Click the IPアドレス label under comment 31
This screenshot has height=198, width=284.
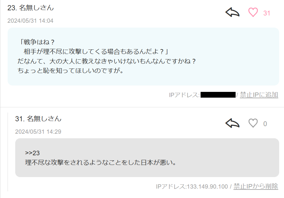[171, 186]
